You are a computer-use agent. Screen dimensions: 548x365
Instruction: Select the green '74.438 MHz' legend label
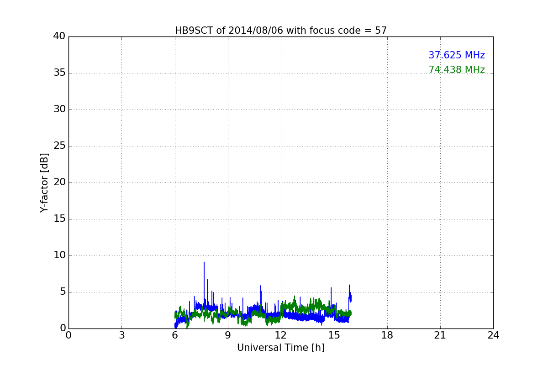point(457,70)
